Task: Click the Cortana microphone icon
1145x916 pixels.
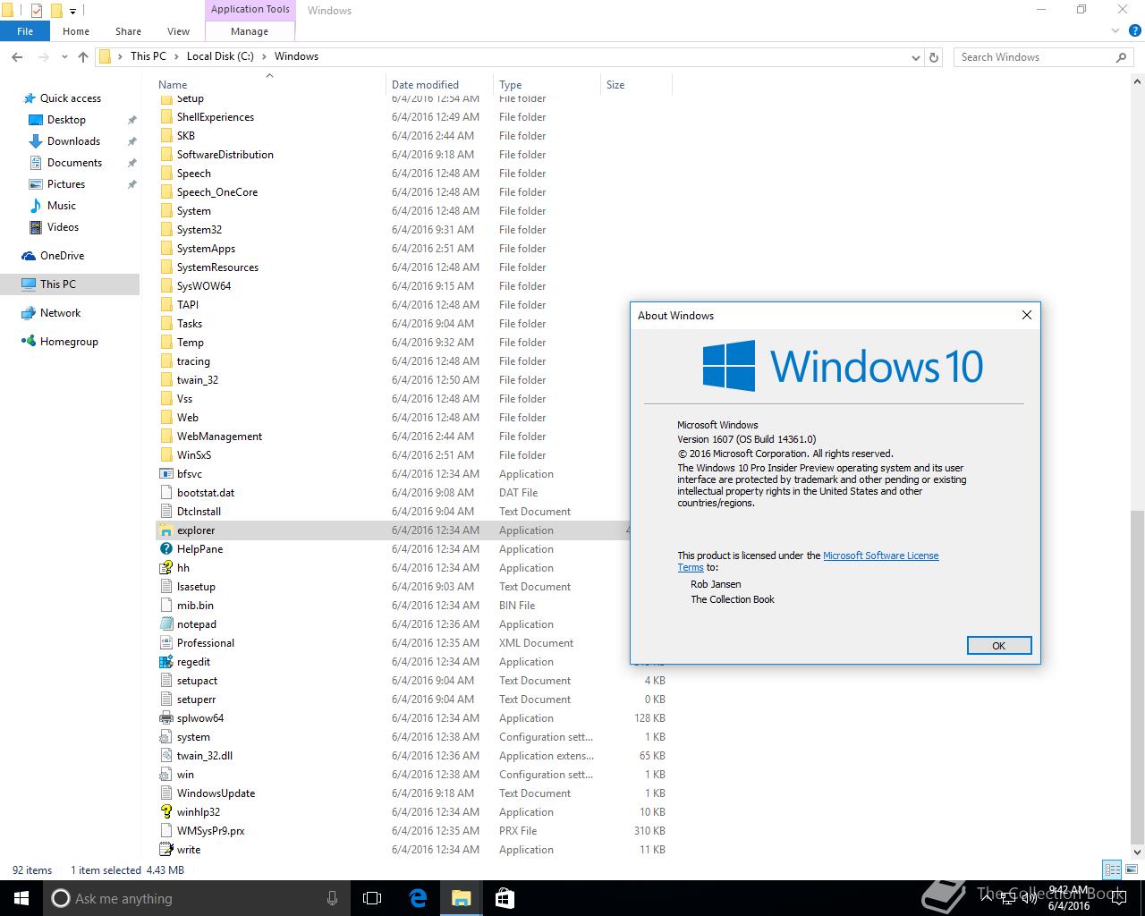Action: point(333,898)
